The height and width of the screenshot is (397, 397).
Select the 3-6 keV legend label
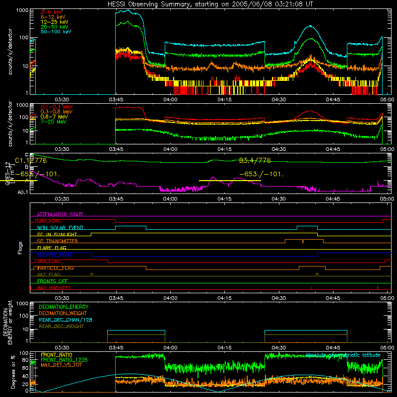click(51, 12)
